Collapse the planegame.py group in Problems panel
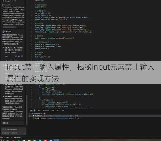This screenshot has height=141, width=161. (30, 113)
